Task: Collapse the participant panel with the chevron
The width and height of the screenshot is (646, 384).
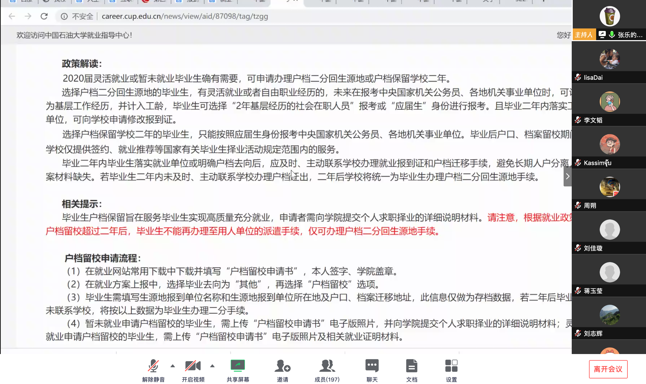Action: [x=567, y=176]
